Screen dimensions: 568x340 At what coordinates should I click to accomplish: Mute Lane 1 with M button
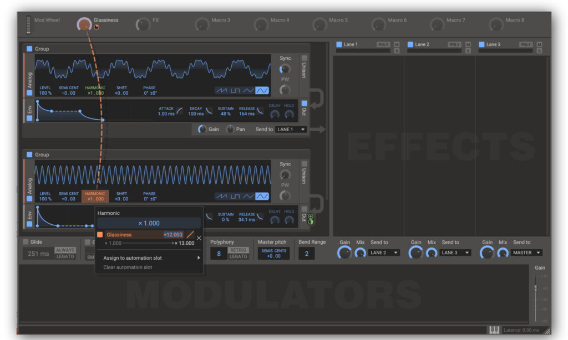[397, 44]
